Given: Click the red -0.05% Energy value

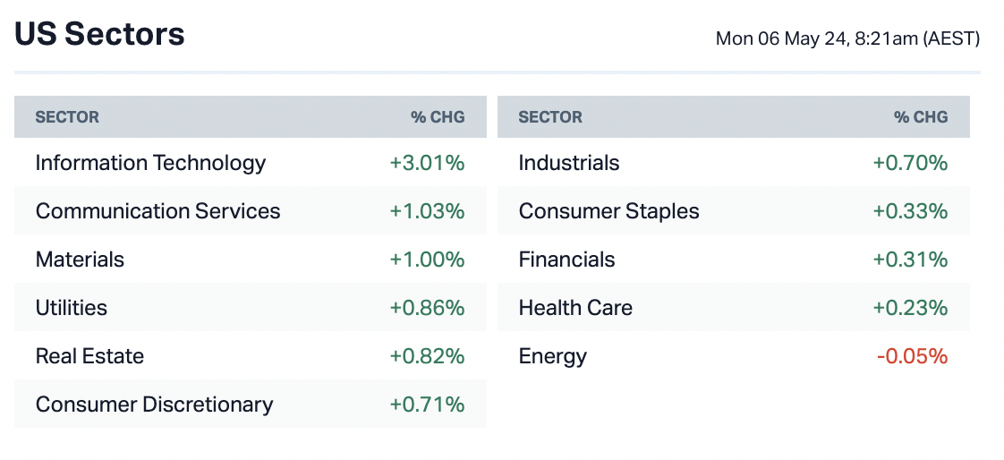Looking at the screenshot, I should [912, 356].
